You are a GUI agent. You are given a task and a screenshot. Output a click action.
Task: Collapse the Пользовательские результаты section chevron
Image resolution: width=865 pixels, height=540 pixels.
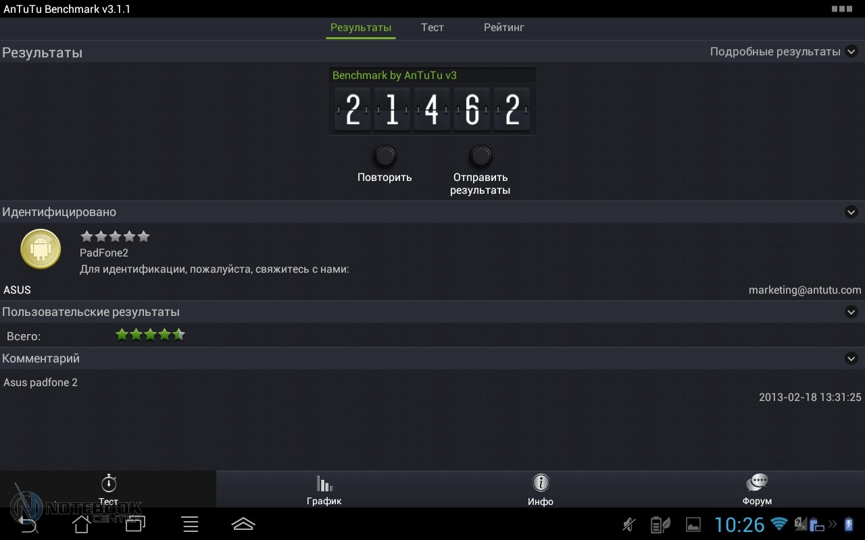tap(851, 312)
